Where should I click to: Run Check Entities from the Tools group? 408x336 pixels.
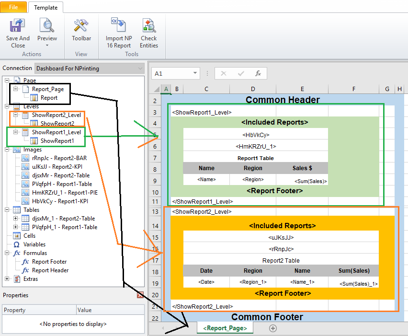[x=148, y=25]
